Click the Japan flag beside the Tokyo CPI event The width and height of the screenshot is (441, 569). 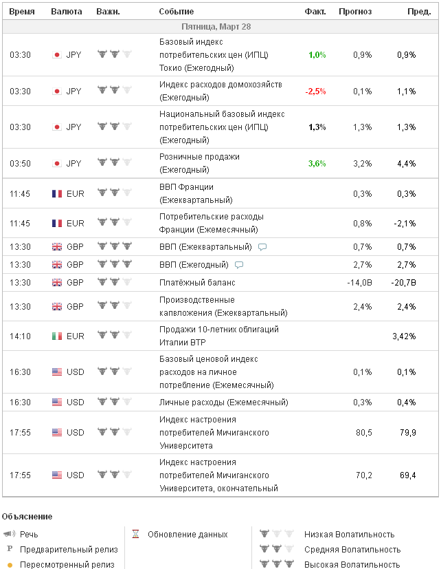(57, 54)
